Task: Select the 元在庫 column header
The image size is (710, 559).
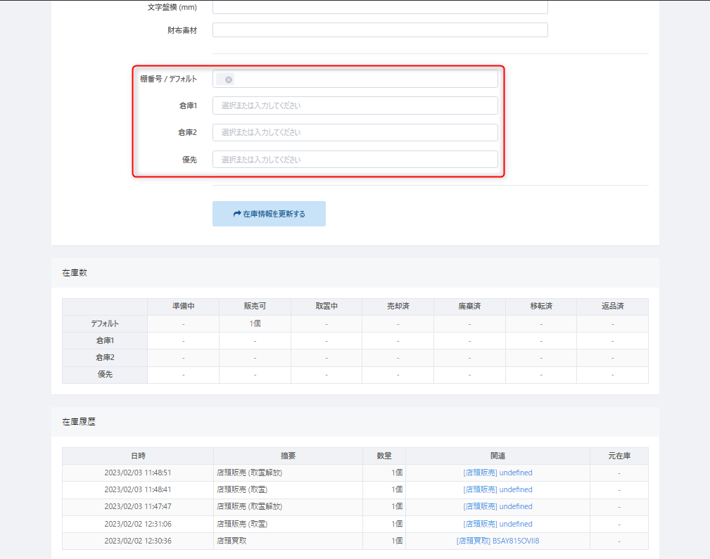Action: (619, 456)
